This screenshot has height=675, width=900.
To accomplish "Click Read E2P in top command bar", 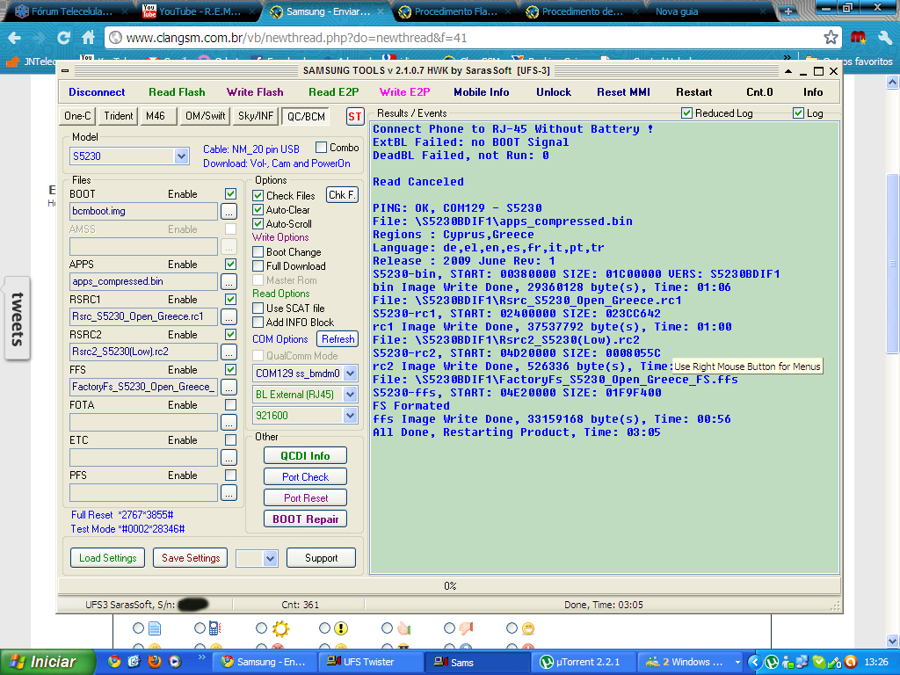I will [x=333, y=91].
